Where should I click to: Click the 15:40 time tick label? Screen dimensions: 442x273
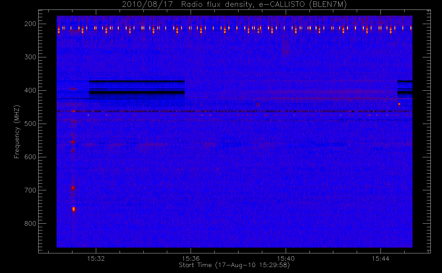[x=286, y=259]
